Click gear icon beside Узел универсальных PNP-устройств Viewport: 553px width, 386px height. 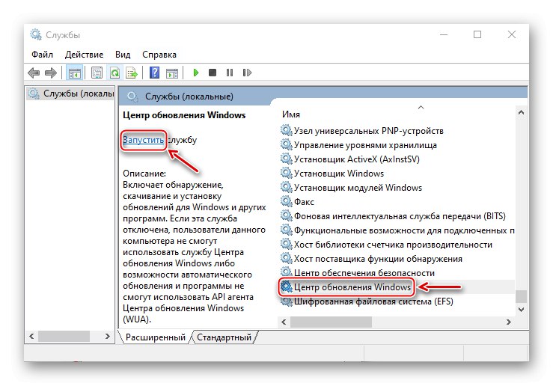coord(287,130)
